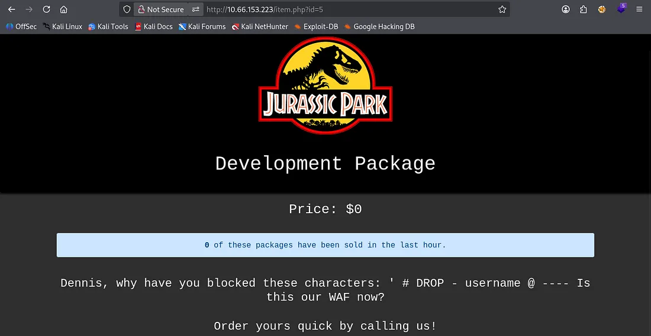This screenshot has height=336, width=651.
Task: Click the tracking protection shield icon
Action: pos(125,9)
